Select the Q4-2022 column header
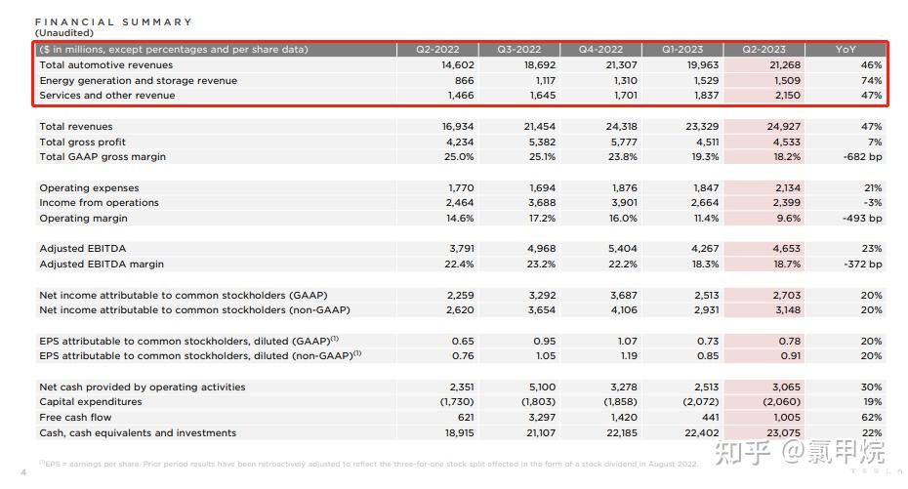Screen dimensions: 908x489 tap(600, 50)
